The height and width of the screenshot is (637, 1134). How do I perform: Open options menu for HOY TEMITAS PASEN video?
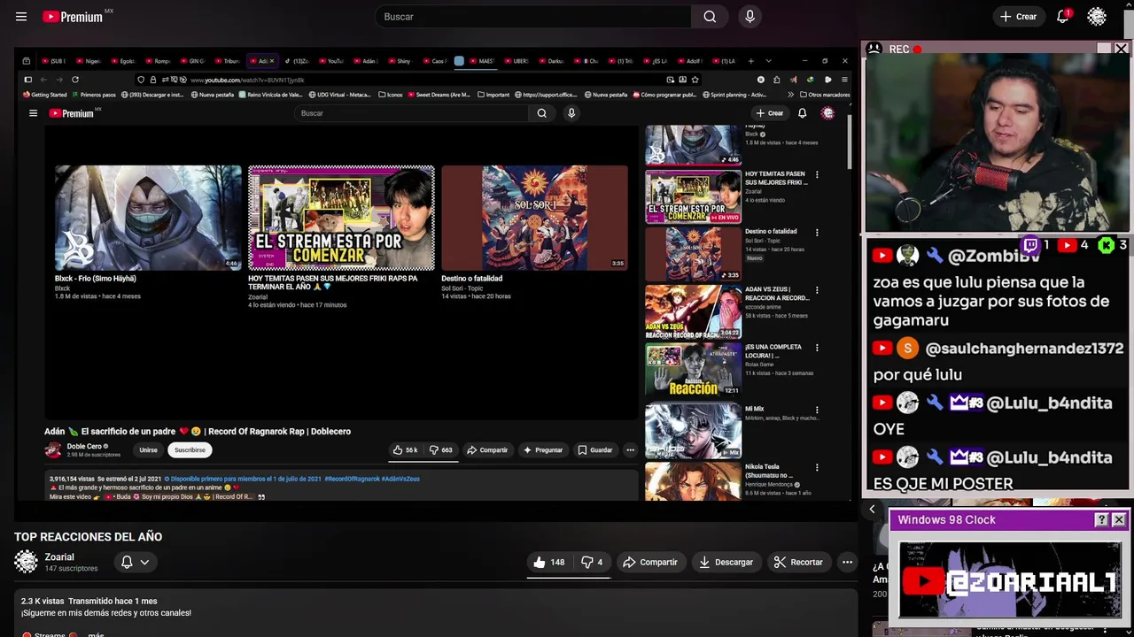point(817,174)
